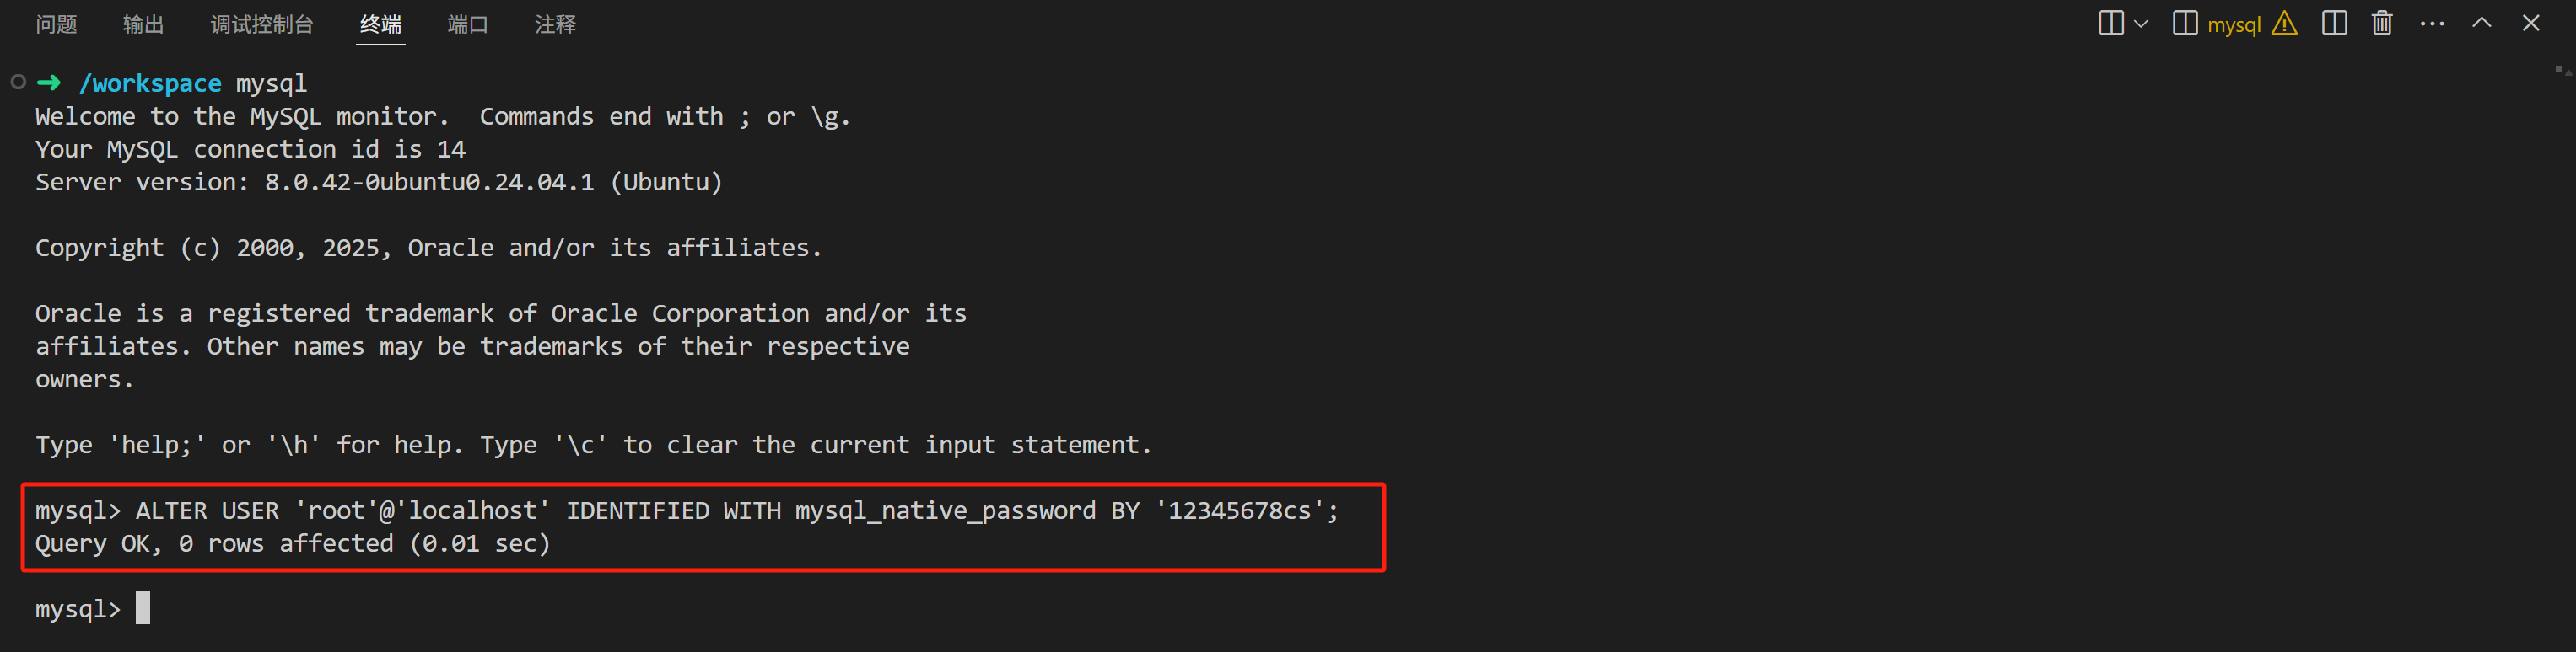2576x652 pixels.
Task: Expand the launch profile dropdown arrow
Action: 2141,24
